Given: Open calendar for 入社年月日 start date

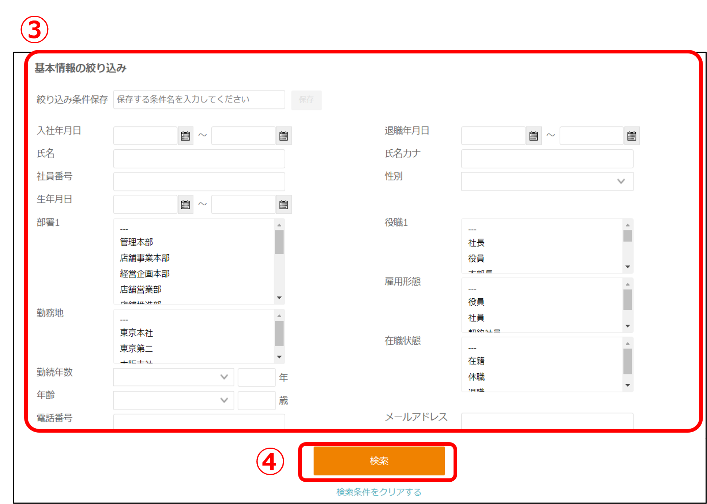Looking at the screenshot, I should coord(185,136).
